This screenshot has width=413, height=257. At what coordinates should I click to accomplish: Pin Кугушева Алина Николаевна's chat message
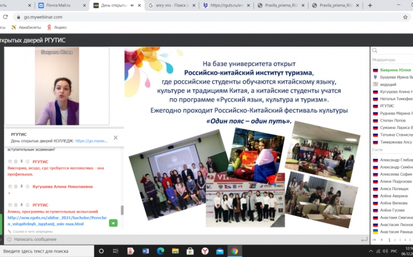coord(22,187)
